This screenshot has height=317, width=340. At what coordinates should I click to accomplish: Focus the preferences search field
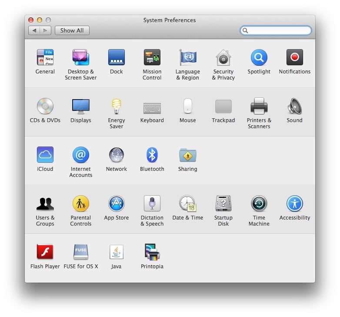coord(276,30)
